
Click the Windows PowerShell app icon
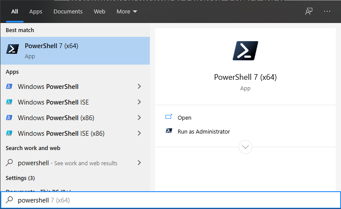click(9, 86)
